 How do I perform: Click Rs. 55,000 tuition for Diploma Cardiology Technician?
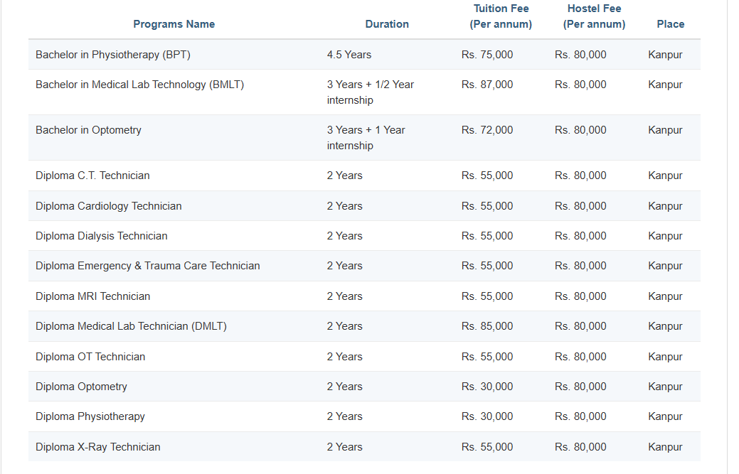[x=487, y=206]
